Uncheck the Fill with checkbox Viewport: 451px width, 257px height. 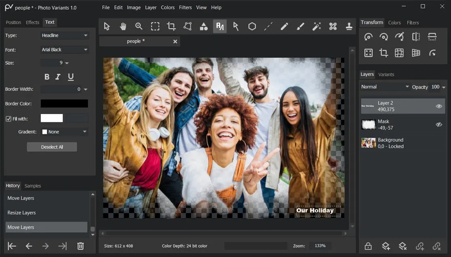(x=8, y=118)
